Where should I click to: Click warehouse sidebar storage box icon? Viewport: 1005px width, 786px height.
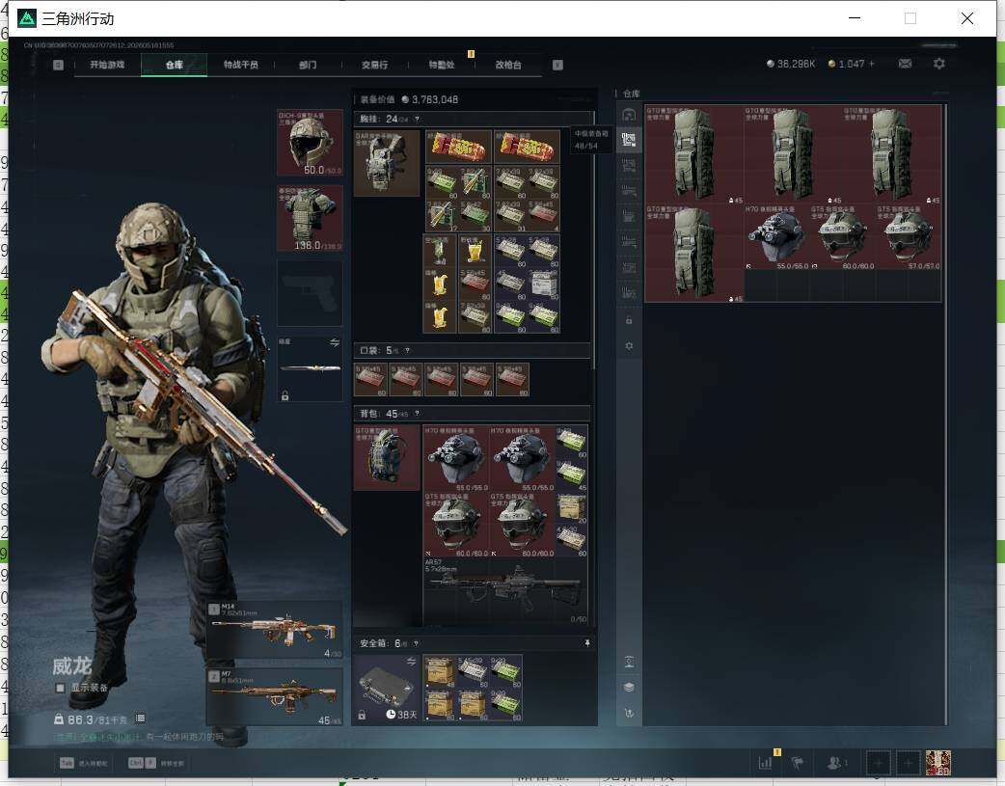click(x=629, y=662)
